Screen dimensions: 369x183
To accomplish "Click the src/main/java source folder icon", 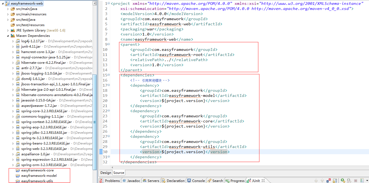I will point(13,9).
